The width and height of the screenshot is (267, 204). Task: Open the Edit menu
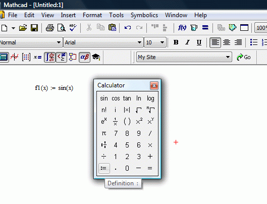[29, 15]
